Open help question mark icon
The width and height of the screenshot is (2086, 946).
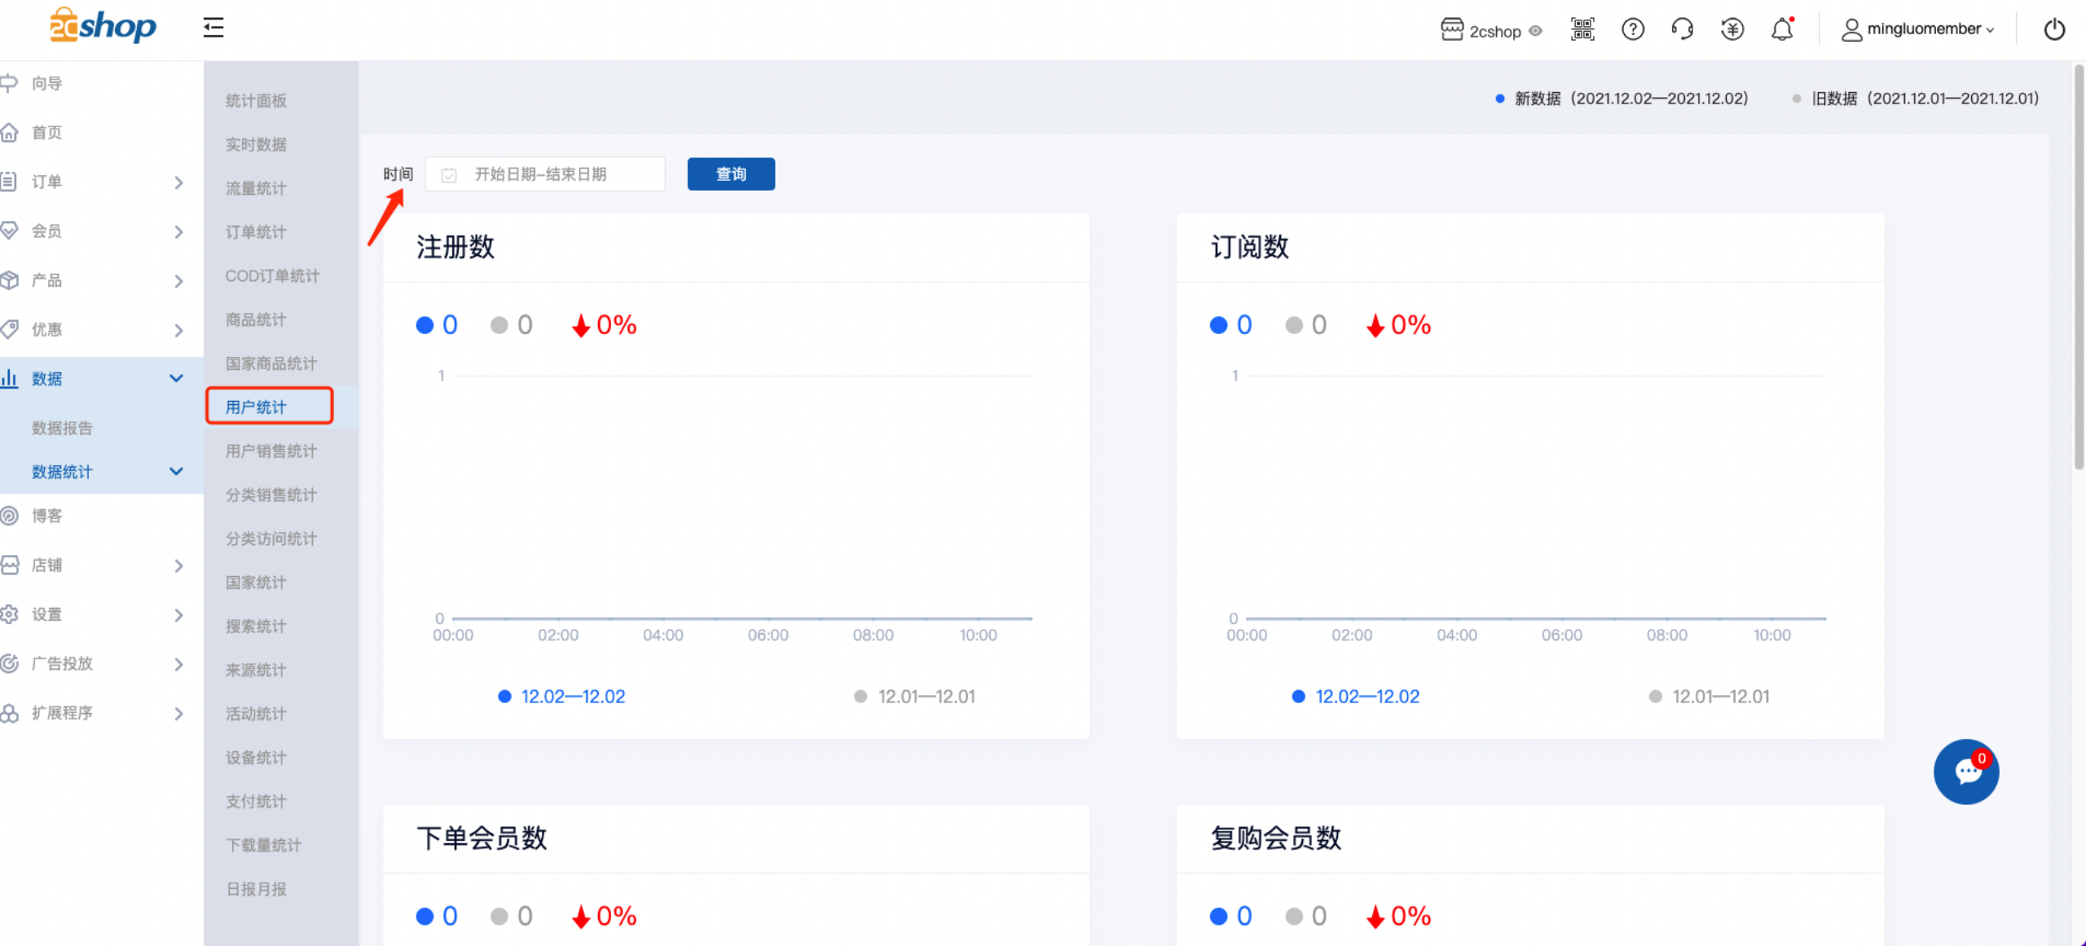click(x=1632, y=29)
